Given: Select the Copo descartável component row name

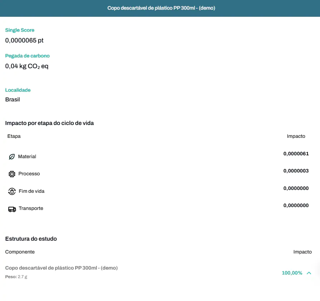Looking at the screenshot, I should (x=61, y=268).
